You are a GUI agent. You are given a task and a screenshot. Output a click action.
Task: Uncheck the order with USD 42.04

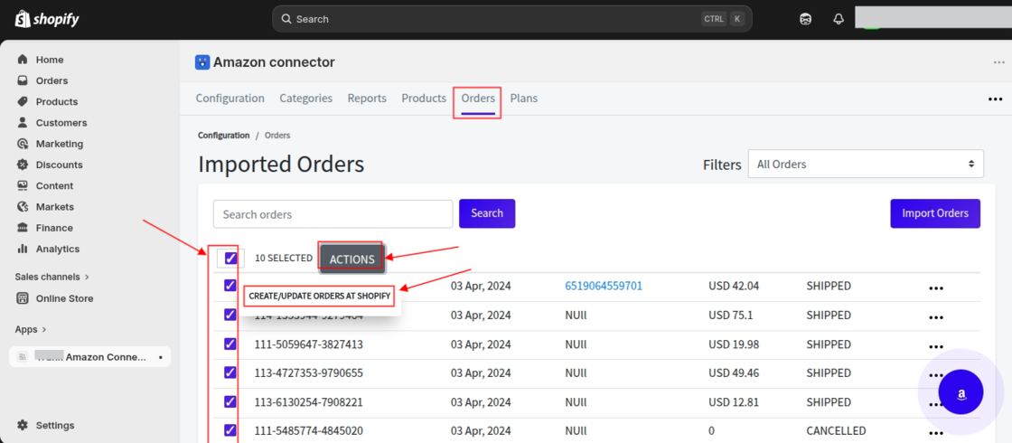[x=230, y=286]
